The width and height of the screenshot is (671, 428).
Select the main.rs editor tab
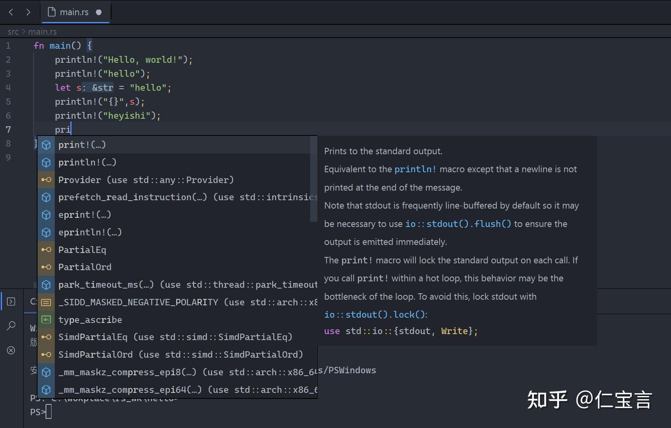pyautogui.click(x=74, y=12)
